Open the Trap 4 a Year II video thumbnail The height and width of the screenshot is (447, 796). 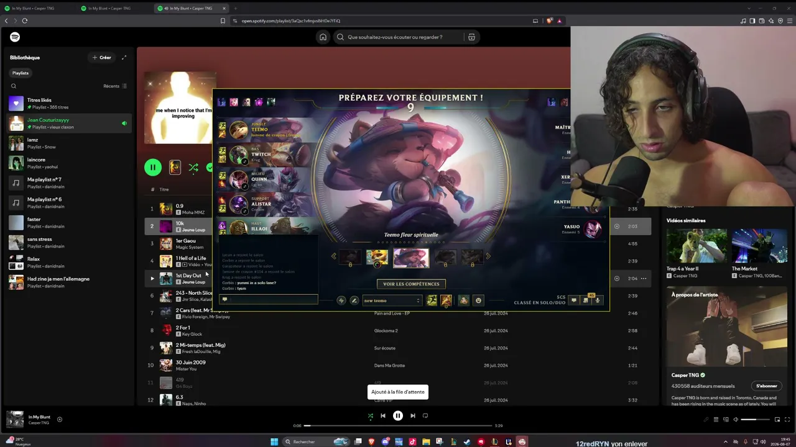(x=696, y=246)
